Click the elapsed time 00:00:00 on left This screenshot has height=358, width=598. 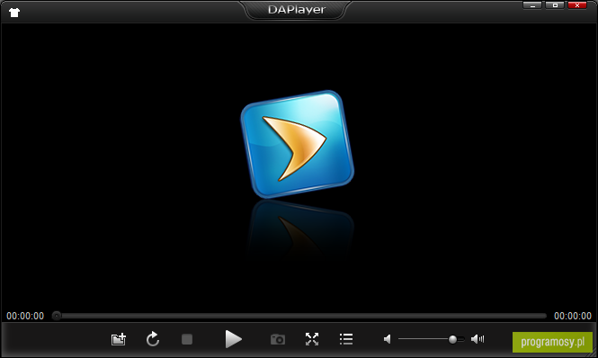point(25,316)
